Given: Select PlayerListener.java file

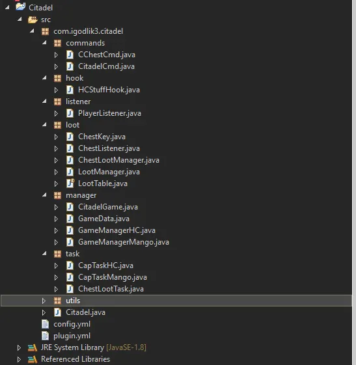Looking at the screenshot, I should [109, 113].
